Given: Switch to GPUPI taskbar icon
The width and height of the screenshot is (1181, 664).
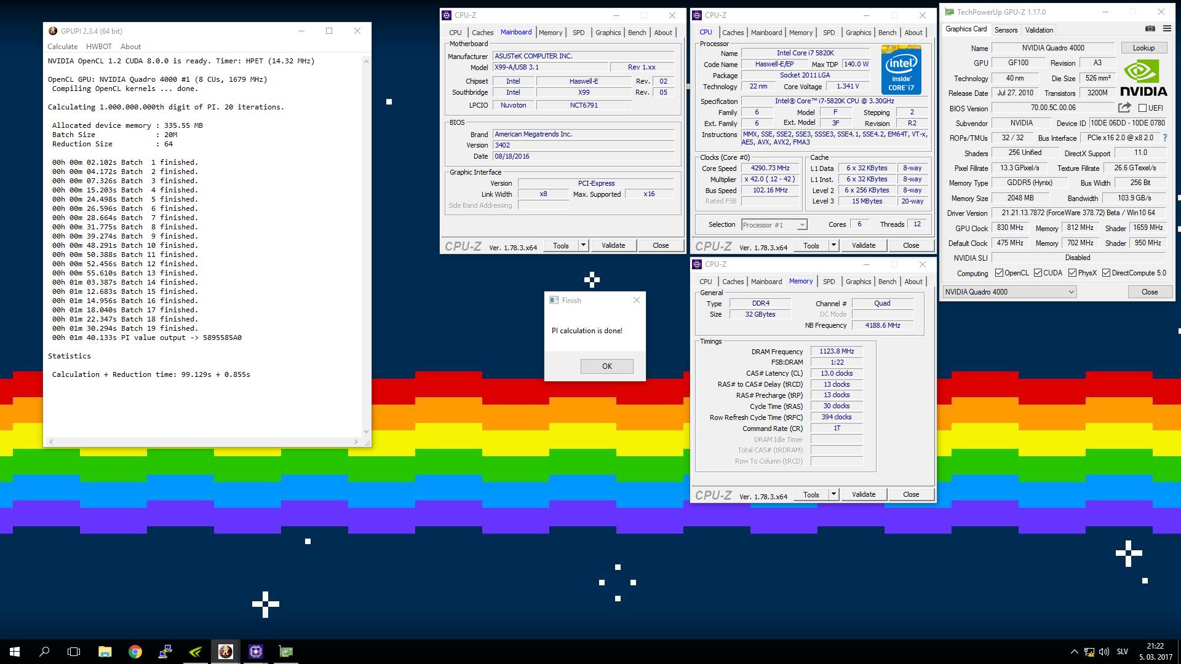Looking at the screenshot, I should tap(225, 652).
